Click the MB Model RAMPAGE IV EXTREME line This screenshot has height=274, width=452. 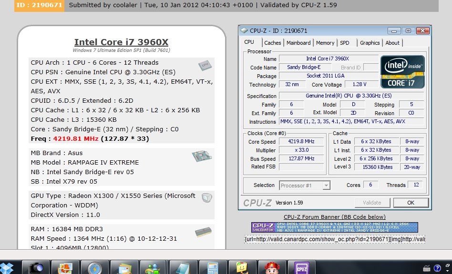coord(85,162)
